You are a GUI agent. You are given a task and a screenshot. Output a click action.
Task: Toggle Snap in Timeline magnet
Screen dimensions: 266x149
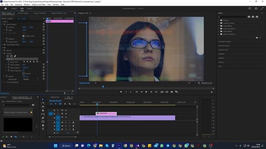(55, 104)
